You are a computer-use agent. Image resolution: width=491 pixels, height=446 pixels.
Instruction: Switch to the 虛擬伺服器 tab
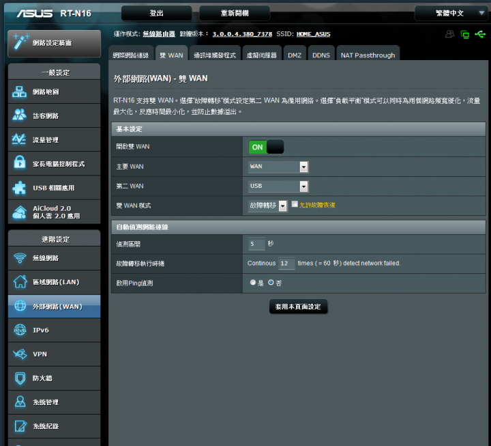click(x=262, y=53)
